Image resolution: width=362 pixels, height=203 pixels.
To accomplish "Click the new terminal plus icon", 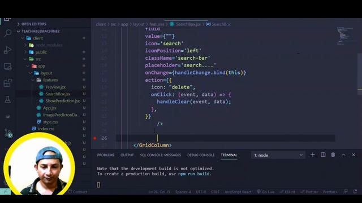I will 312,155.
